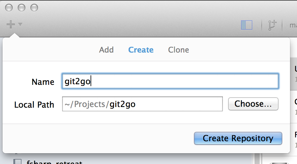The image size is (297, 164).
Task: Select the Create tab
Action: (x=141, y=50)
